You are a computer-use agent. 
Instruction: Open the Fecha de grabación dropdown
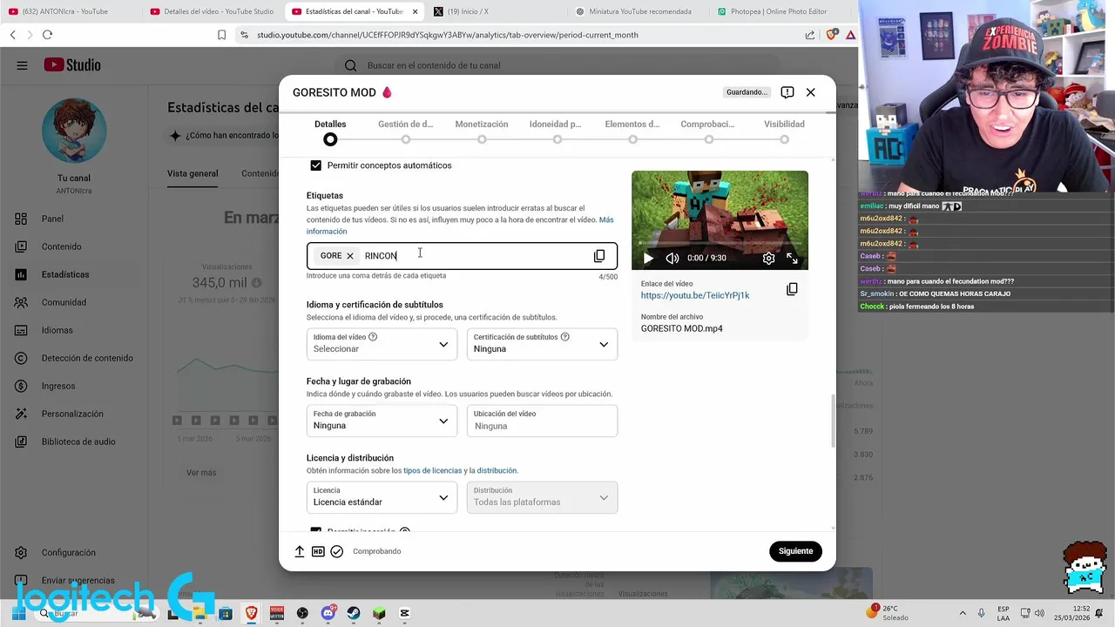[382, 421]
